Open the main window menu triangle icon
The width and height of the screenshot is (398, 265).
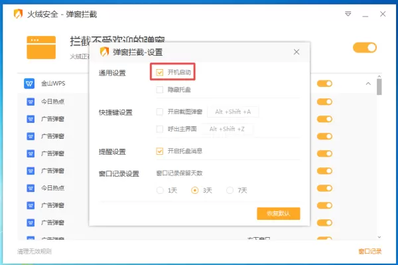[x=348, y=14]
